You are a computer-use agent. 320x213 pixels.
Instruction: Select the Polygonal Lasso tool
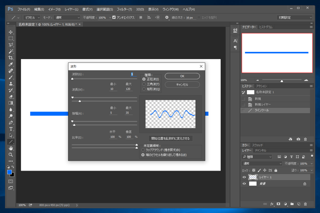[x=11, y=45]
